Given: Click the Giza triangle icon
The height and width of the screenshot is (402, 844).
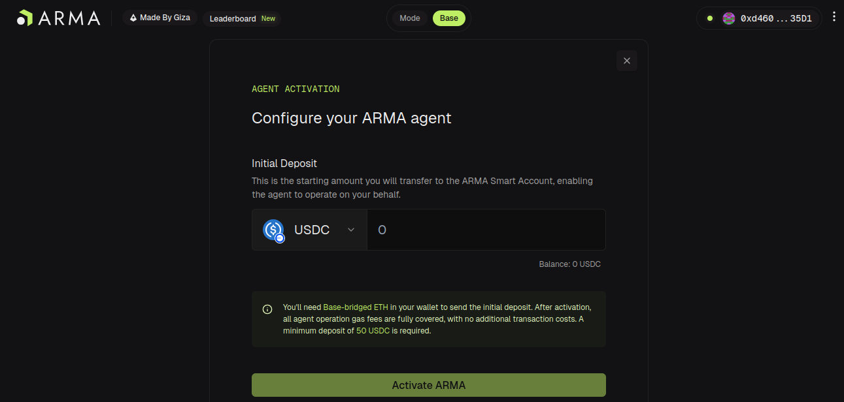Looking at the screenshot, I should pos(133,18).
